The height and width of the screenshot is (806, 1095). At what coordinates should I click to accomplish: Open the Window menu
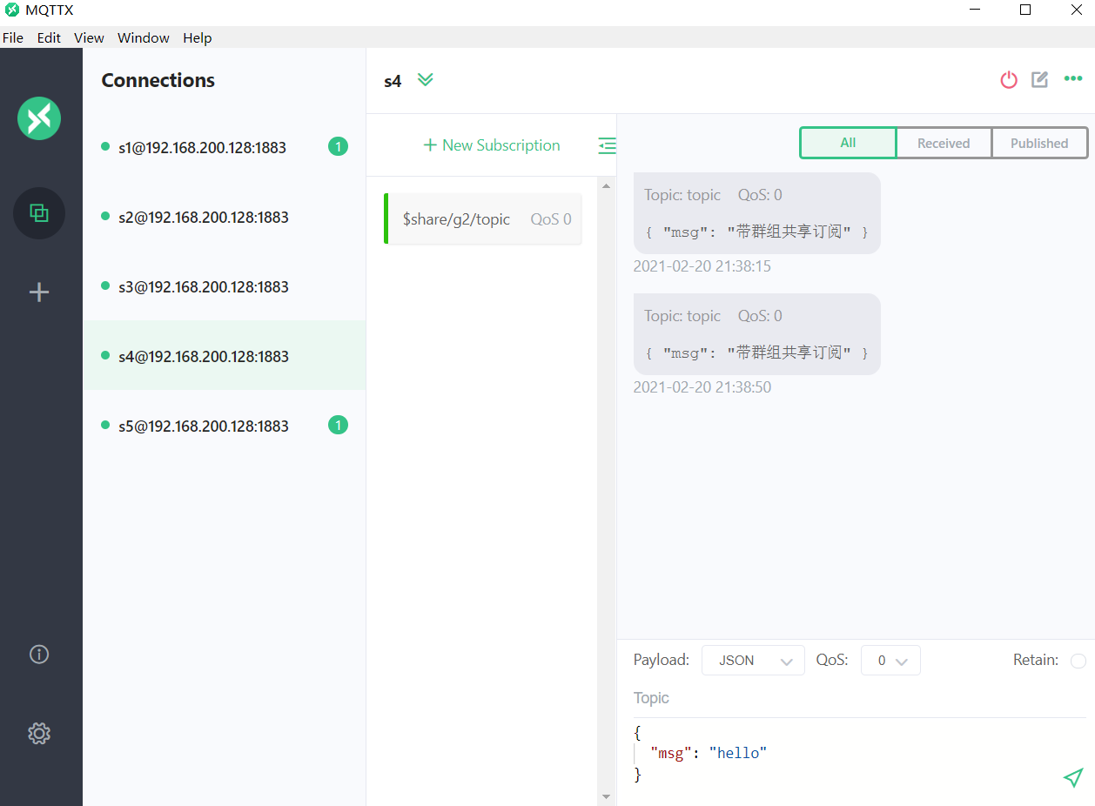tap(143, 38)
